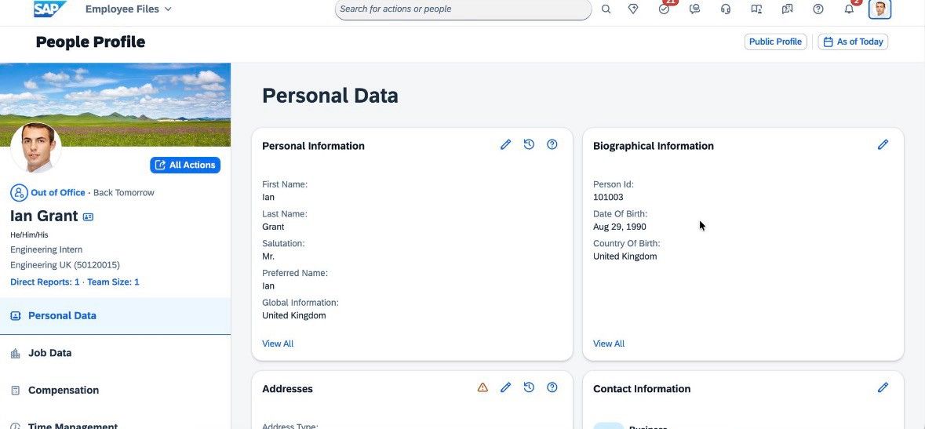The height and width of the screenshot is (429, 925).
Task: Click Personal Information help question icon
Action: (x=552, y=144)
